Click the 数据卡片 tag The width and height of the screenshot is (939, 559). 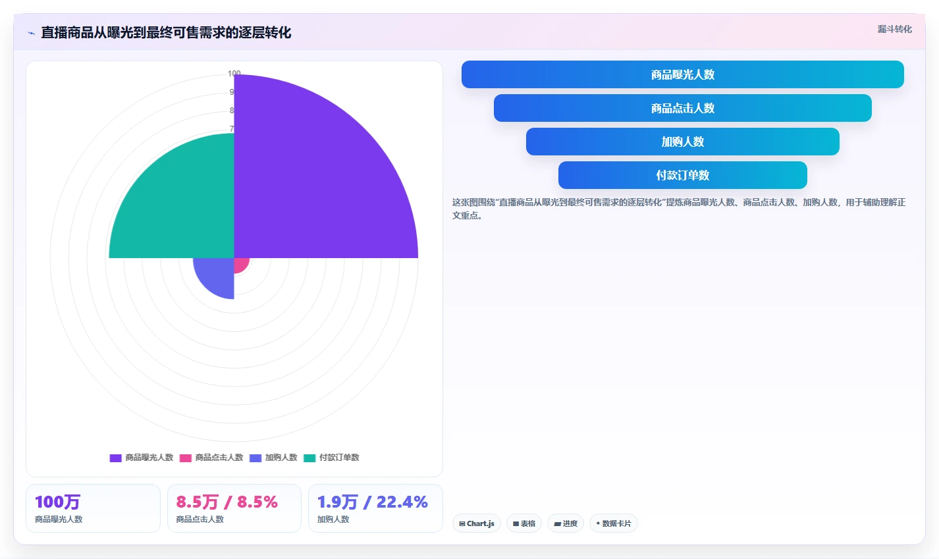(x=614, y=523)
